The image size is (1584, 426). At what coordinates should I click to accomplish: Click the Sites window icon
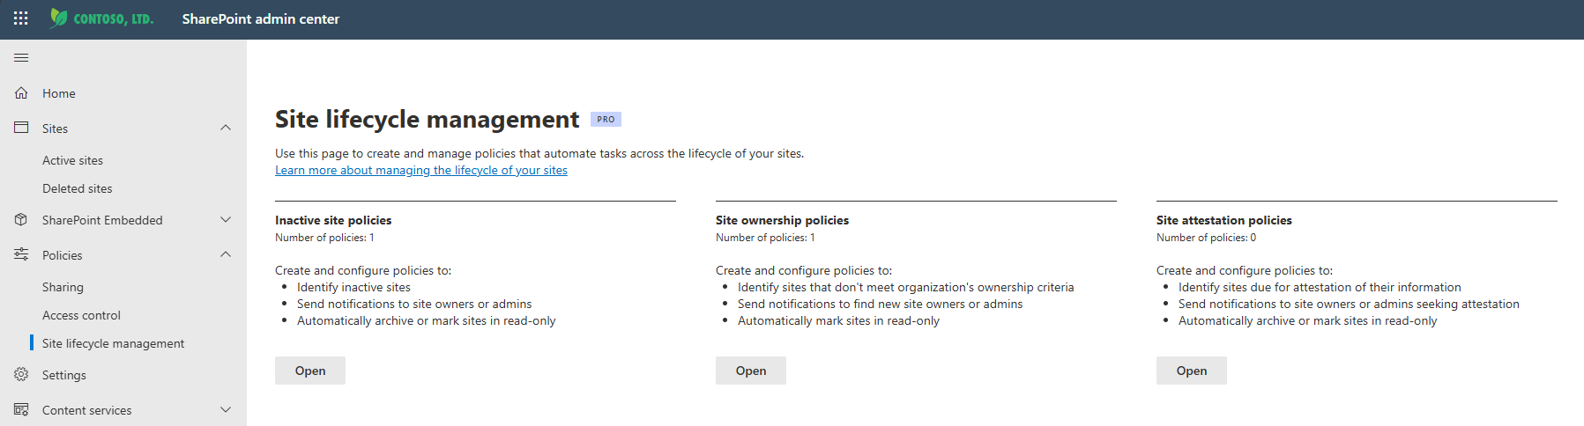[21, 128]
